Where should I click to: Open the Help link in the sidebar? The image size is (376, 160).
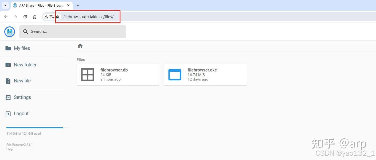point(10,149)
